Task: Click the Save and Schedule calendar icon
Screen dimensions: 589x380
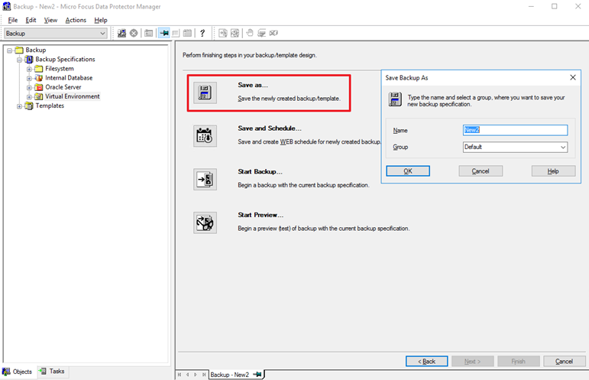Action: 205,135
